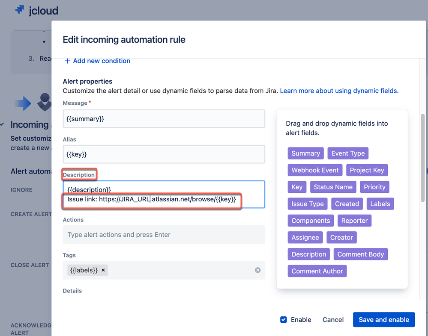Select the Summary dynamic field chip
This screenshot has height=336, width=428.
306,153
